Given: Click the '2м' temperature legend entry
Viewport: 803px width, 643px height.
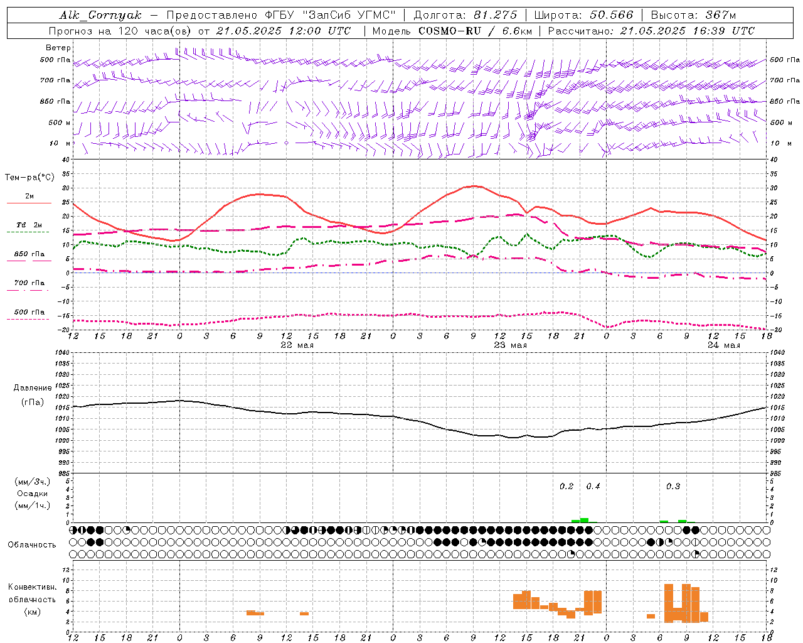Looking at the screenshot, I should [29, 197].
